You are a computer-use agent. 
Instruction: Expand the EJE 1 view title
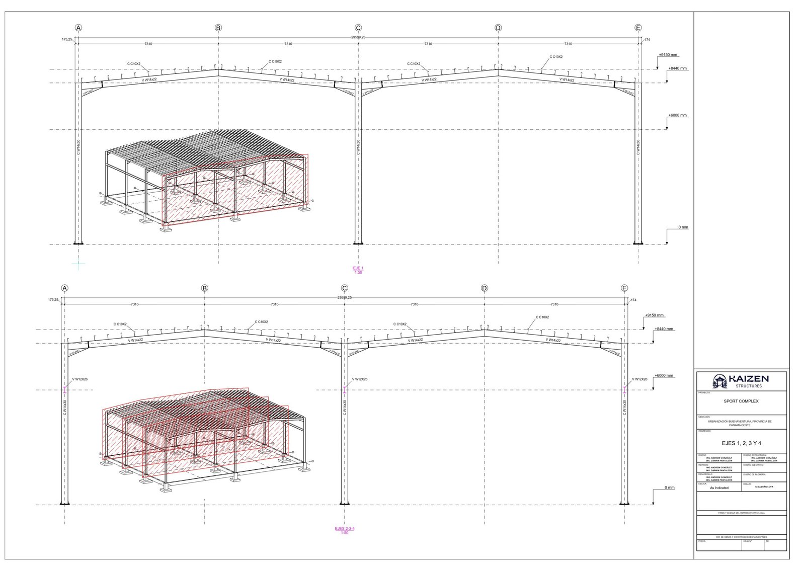(x=359, y=269)
